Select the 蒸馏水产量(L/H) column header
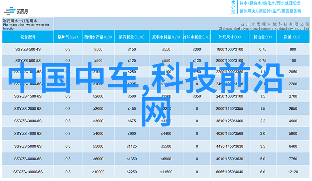 click(x=98, y=37)
